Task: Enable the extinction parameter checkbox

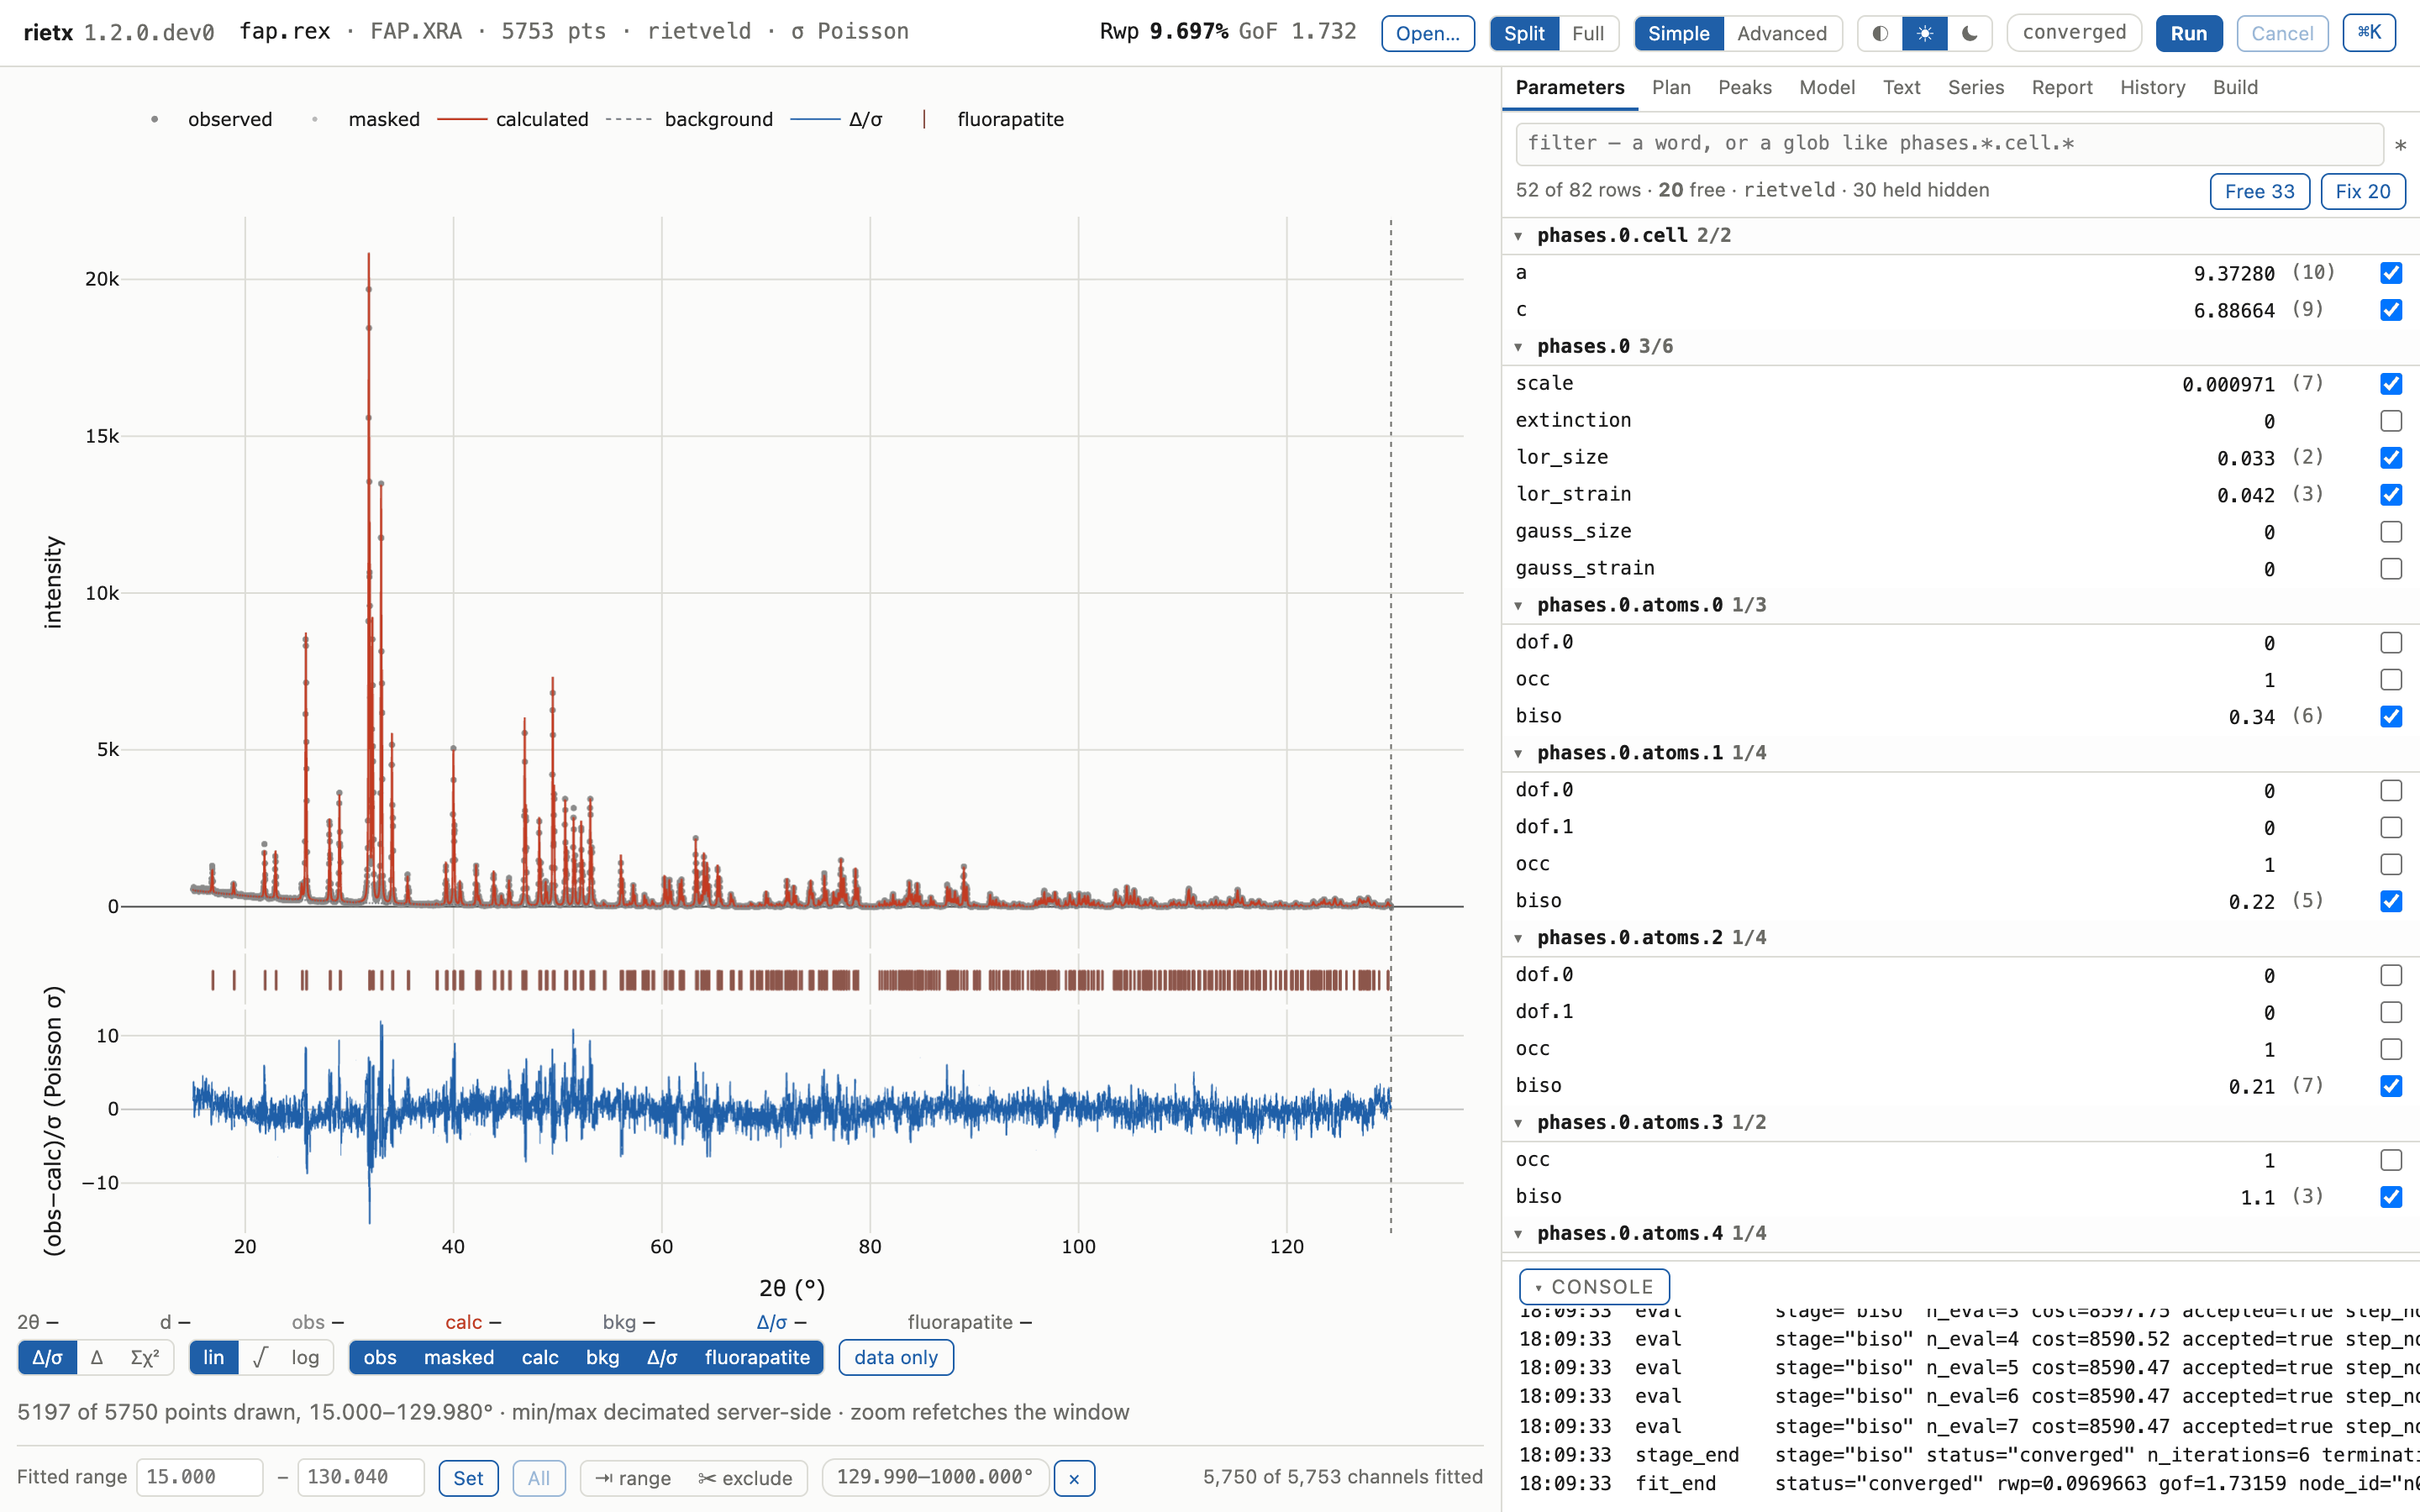Action: tap(2391, 421)
